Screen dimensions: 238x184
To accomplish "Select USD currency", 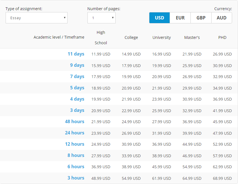I will point(160,18).
